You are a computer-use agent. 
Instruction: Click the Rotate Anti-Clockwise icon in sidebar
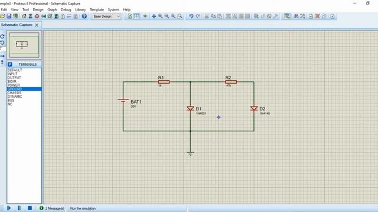pyautogui.click(x=2, y=42)
